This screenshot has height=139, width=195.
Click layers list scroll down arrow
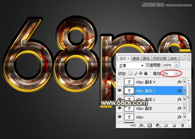click(x=189, y=120)
